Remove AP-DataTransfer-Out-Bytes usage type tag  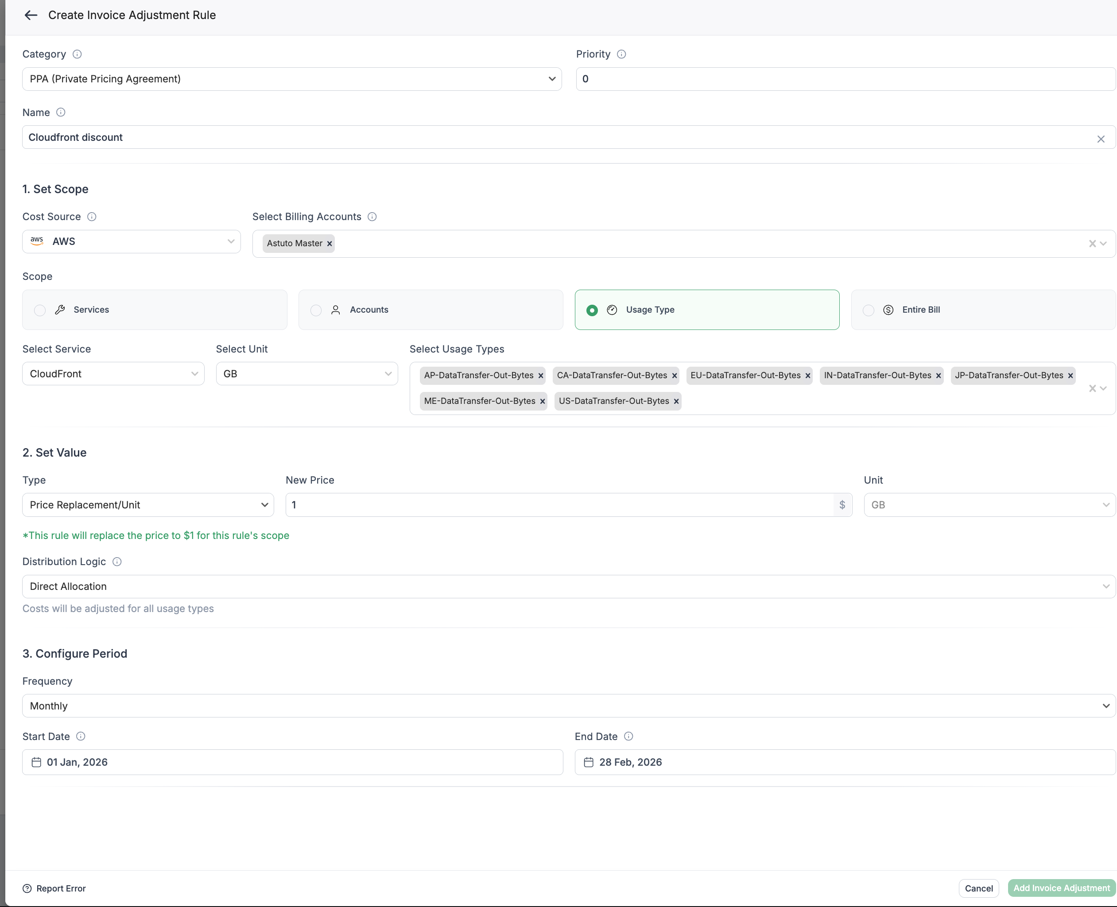point(540,376)
